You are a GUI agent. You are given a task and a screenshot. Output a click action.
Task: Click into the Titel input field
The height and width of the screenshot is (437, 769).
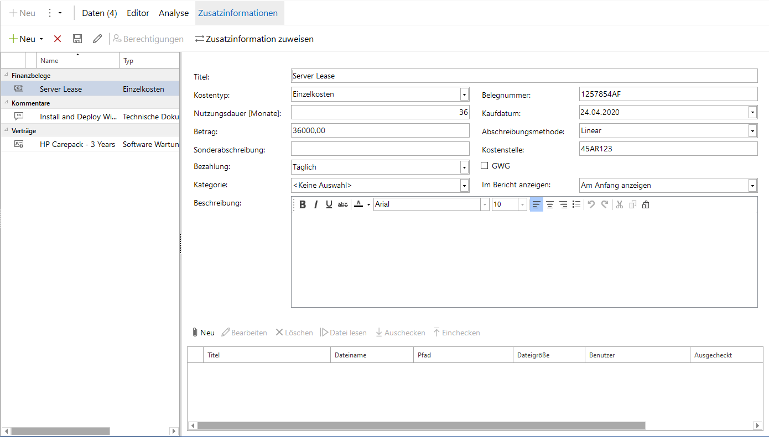point(524,76)
